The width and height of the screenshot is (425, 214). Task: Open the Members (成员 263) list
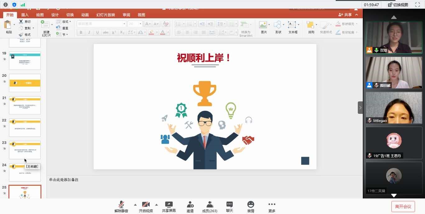click(210, 204)
